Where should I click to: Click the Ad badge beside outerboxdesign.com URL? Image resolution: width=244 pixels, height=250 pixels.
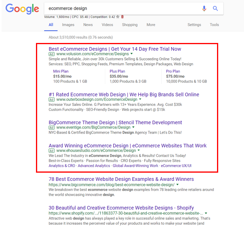pos(52,100)
